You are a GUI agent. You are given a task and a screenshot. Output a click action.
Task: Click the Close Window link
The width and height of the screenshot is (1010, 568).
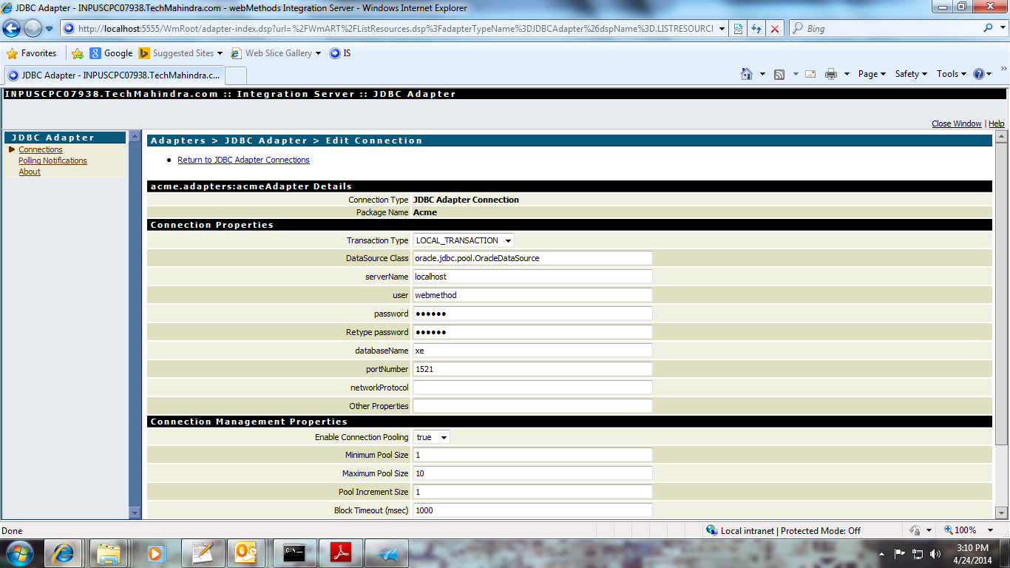coord(956,124)
